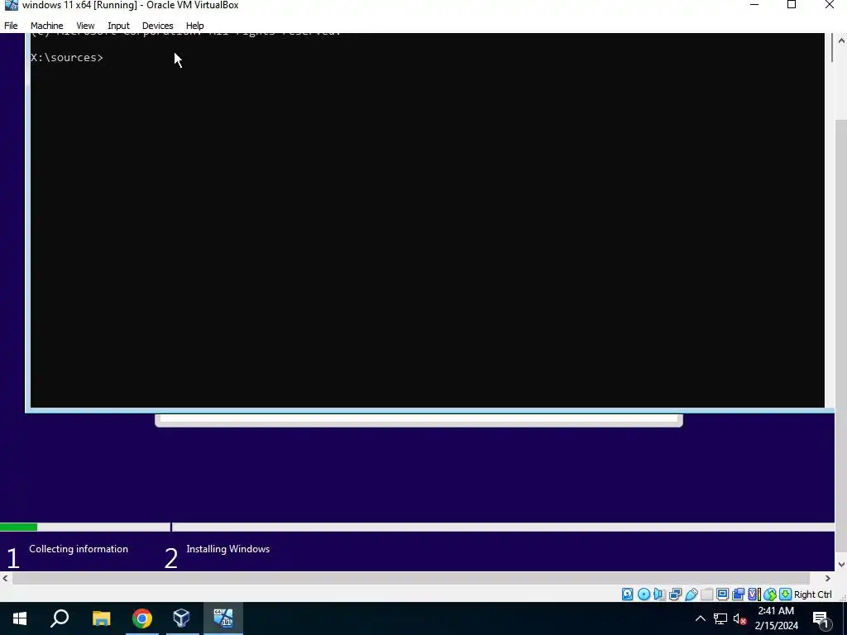Click the display settings indicator icon

[722, 594]
